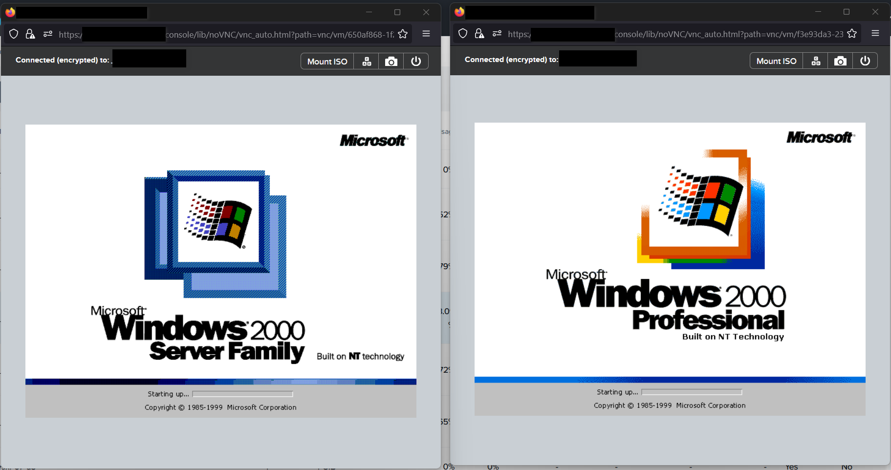Click 'Connected (encrypted) to:' text in right console
The height and width of the screenshot is (470, 891).
pos(511,60)
